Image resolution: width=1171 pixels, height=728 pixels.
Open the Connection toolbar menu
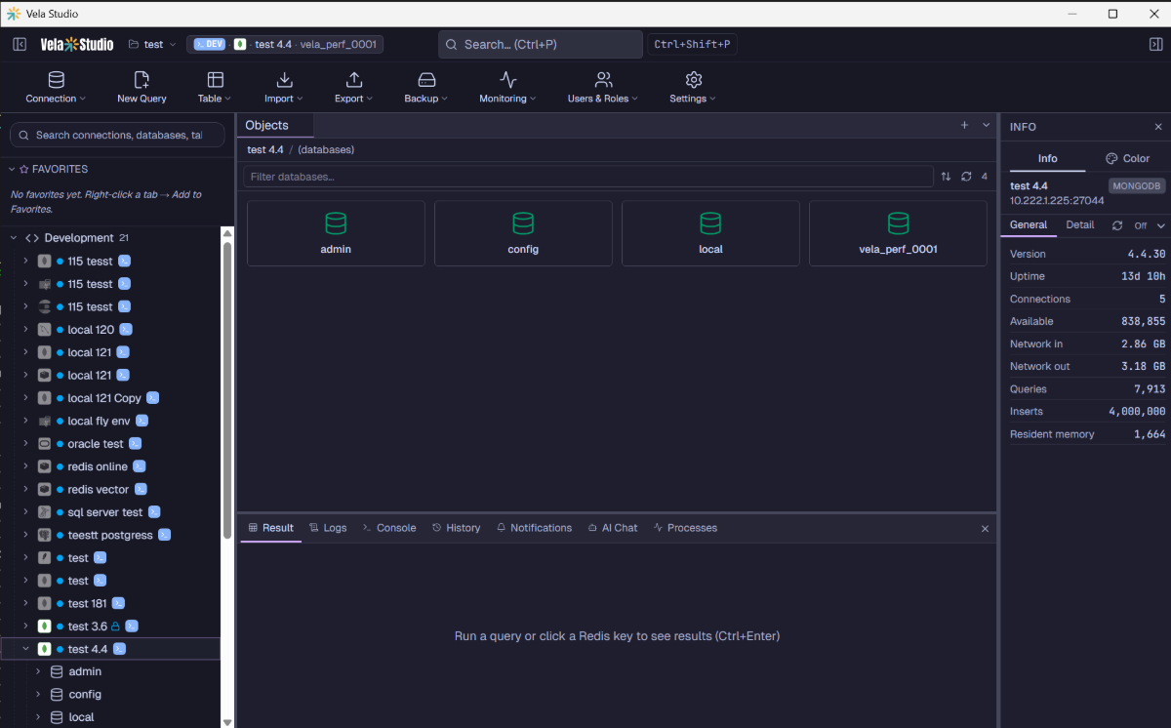pos(56,87)
